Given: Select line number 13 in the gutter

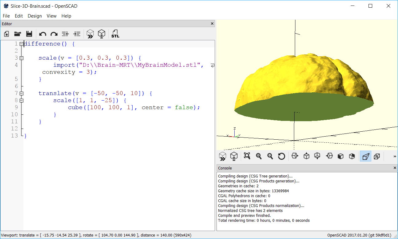Looking at the screenshot, I should [x=14, y=136].
